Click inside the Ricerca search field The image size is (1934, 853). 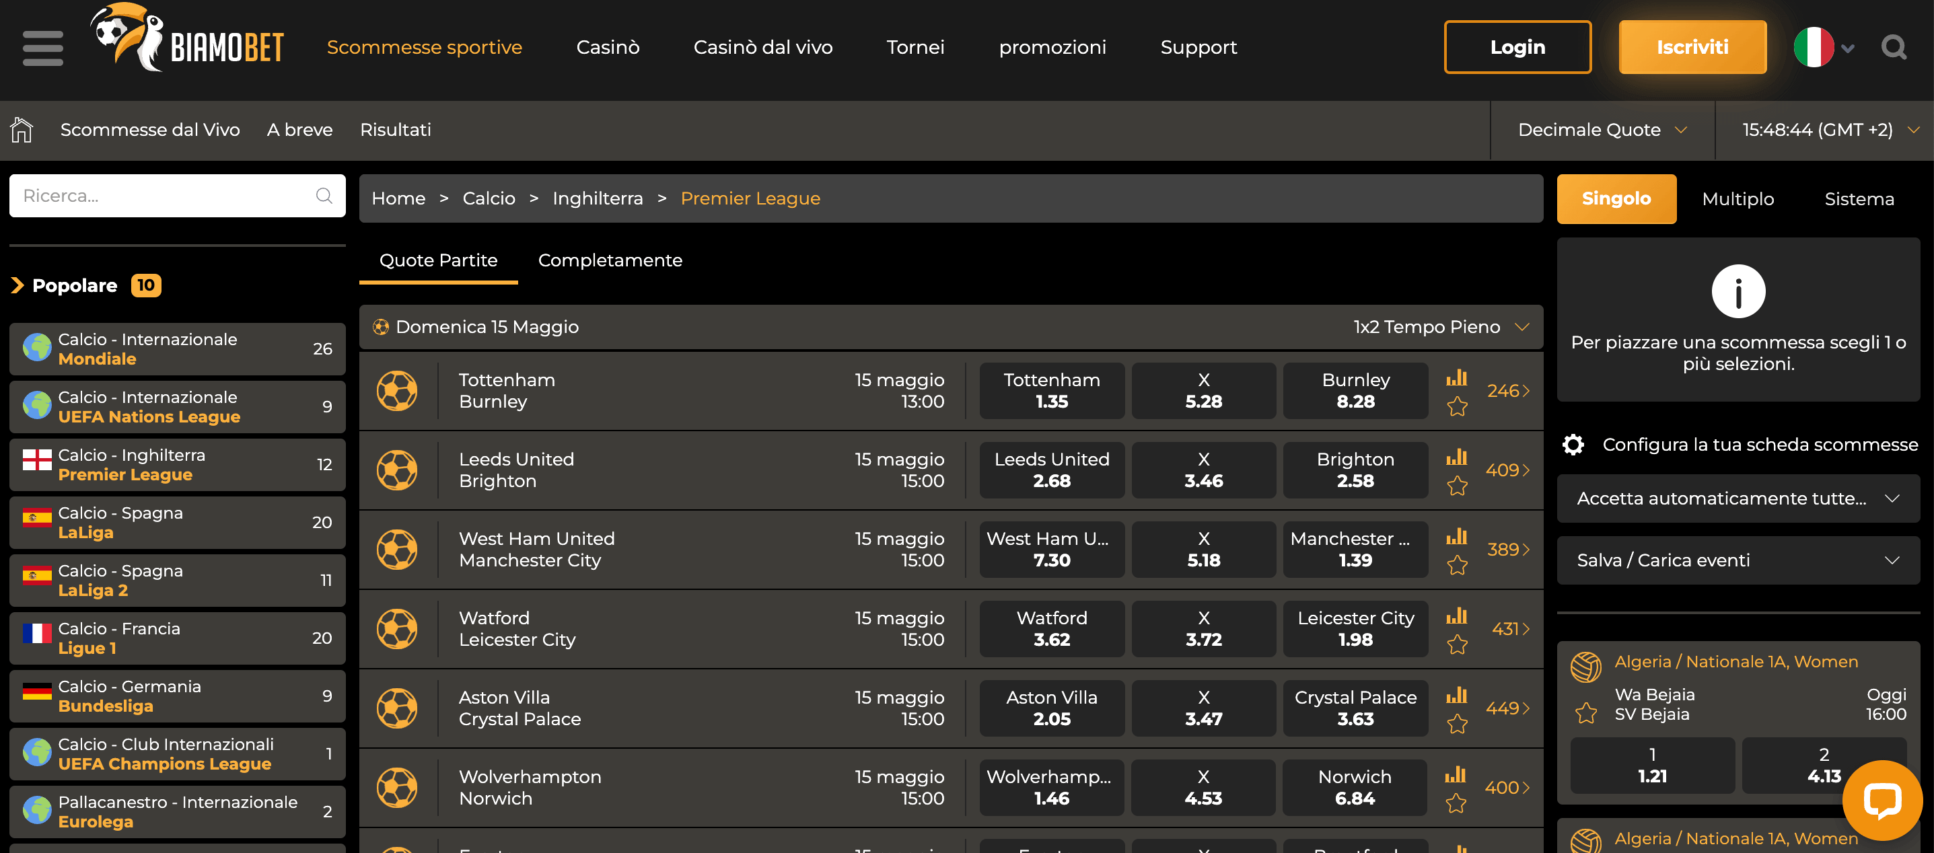pyautogui.click(x=150, y=195)
